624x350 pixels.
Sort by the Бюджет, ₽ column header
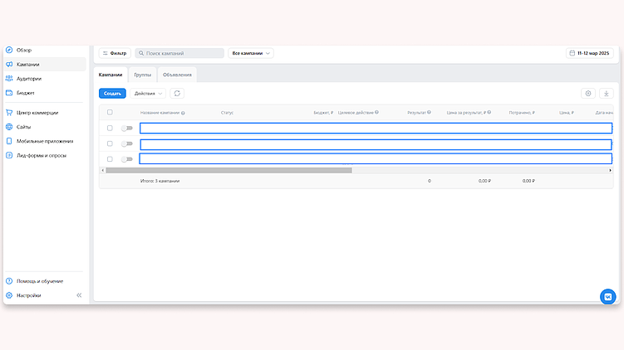coord(323,113)
